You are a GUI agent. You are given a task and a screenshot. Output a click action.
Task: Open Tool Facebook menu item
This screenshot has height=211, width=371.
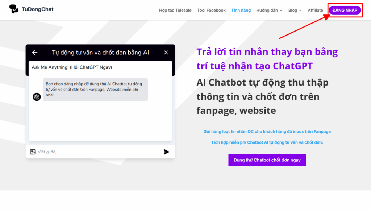pos(211,10)
